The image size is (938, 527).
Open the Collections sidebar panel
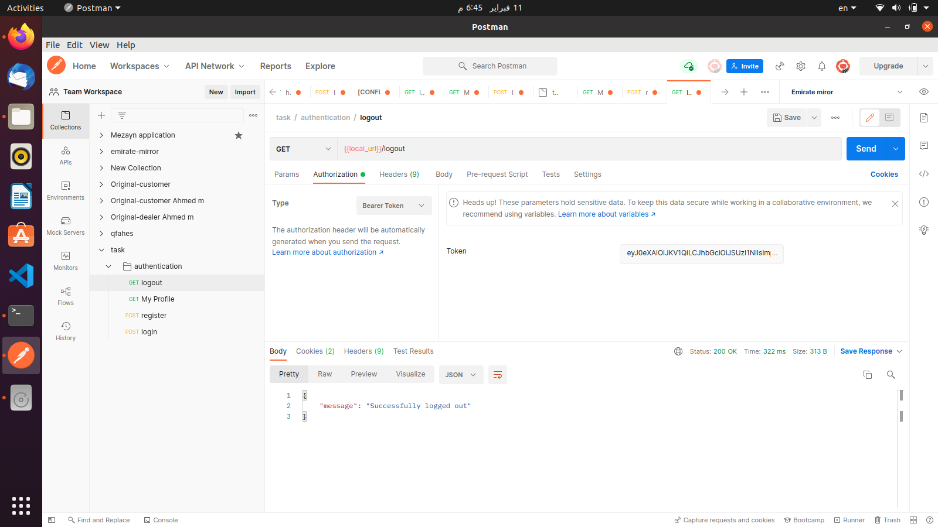pos(66,121)
